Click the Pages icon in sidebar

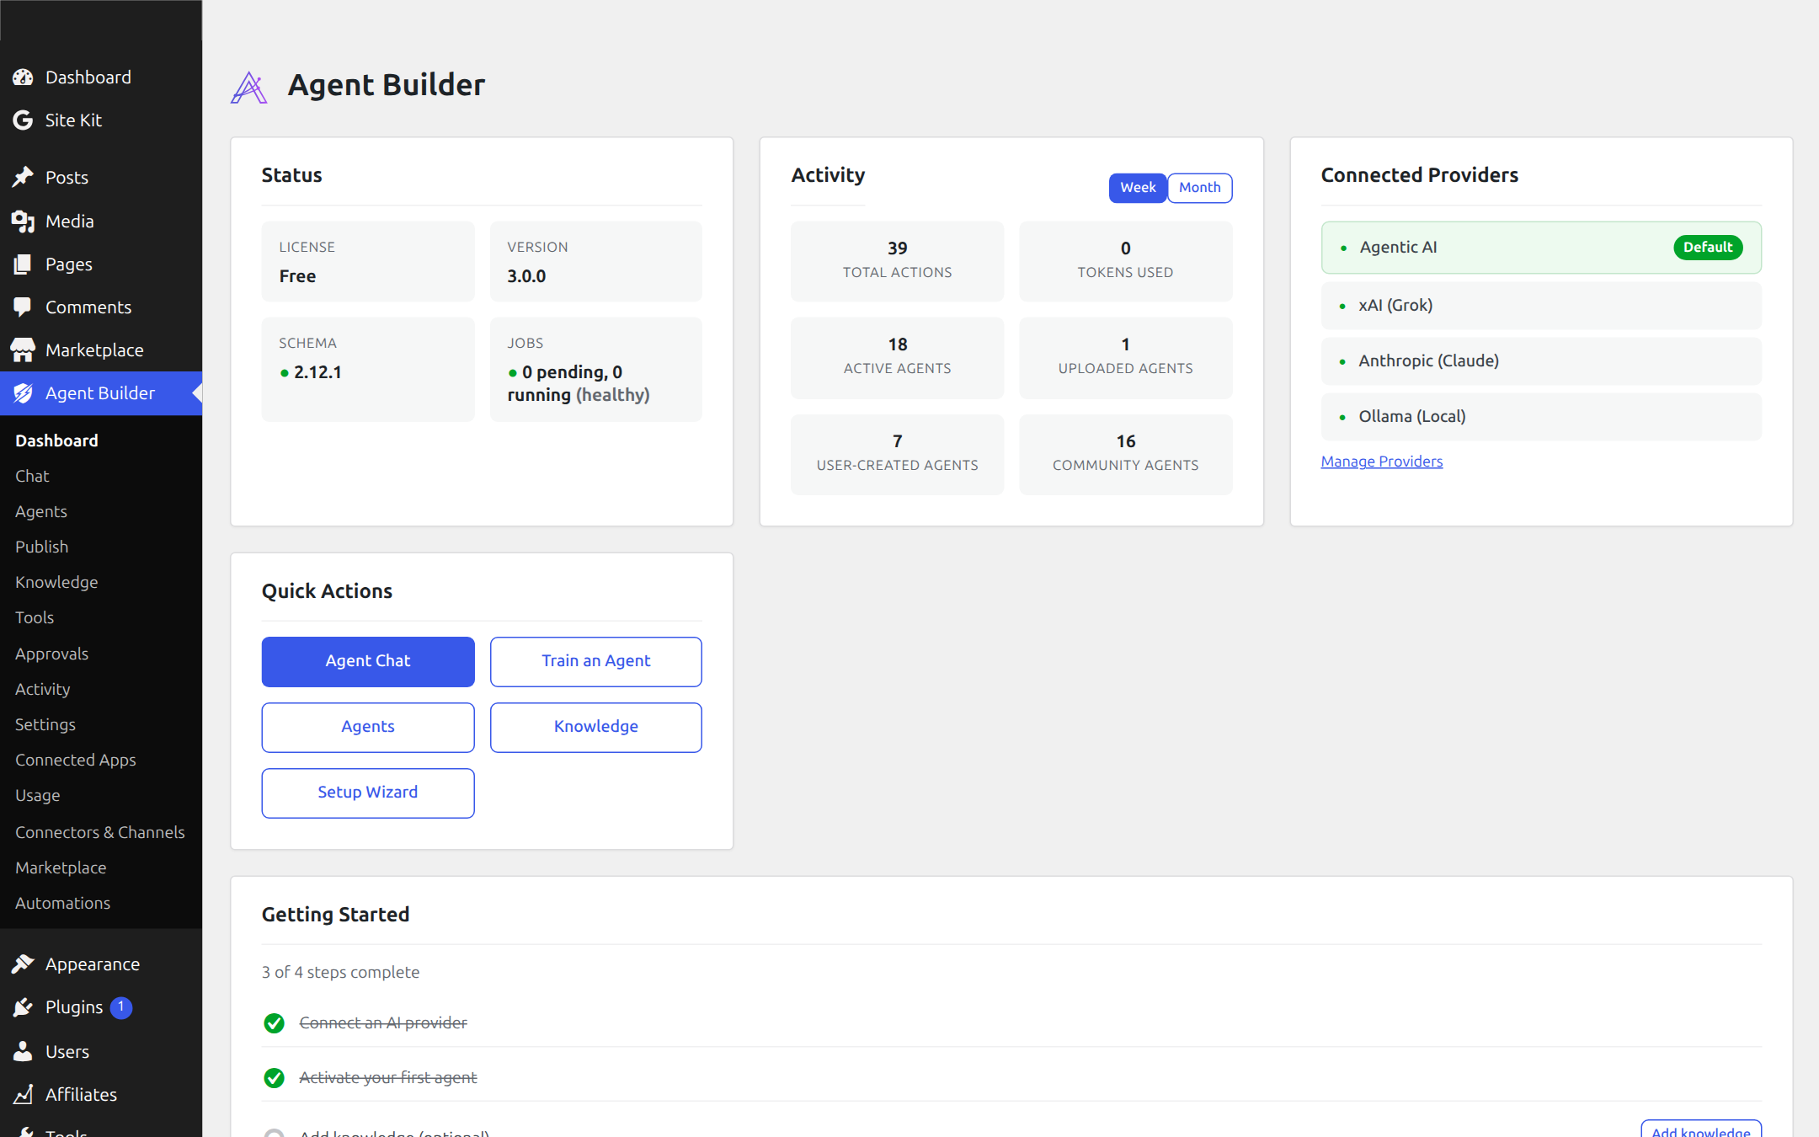click(x=23, y=264)
